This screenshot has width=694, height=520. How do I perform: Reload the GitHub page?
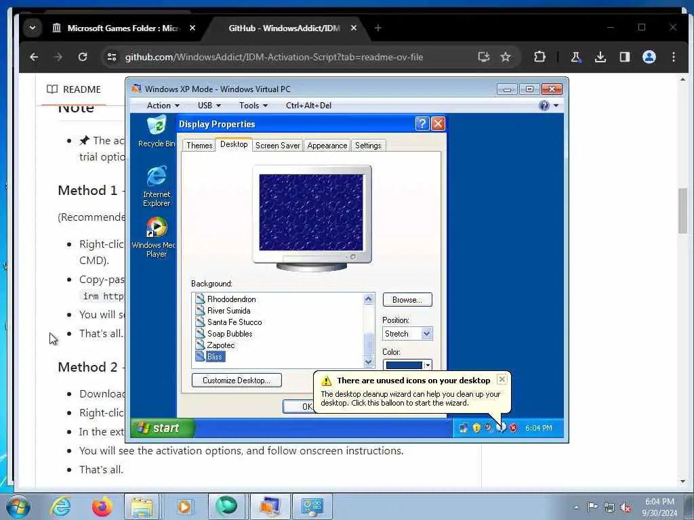[82, 57]
